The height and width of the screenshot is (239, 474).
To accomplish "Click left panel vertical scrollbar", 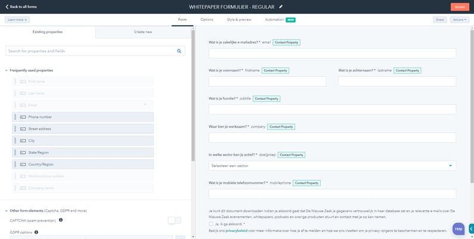I will [x=193, y=95].
